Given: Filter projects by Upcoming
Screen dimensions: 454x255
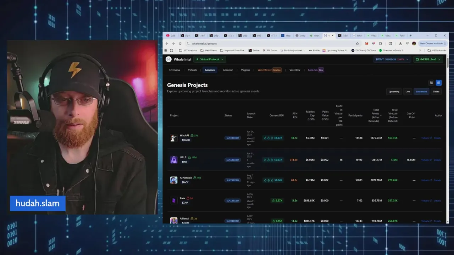Looking at the screenshot, I should click(x=394, y=91).
